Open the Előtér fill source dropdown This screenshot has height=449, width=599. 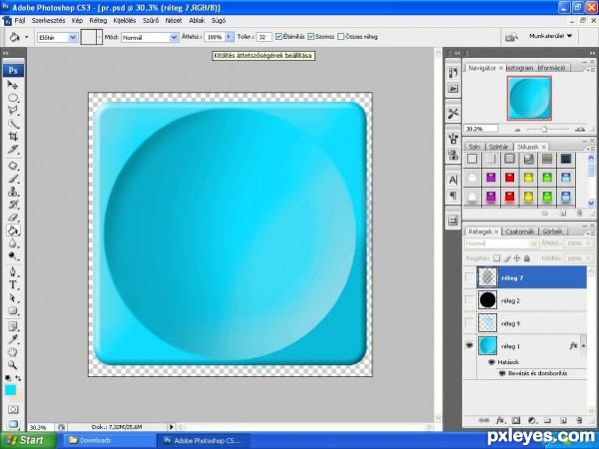click(x=73, y=38)
